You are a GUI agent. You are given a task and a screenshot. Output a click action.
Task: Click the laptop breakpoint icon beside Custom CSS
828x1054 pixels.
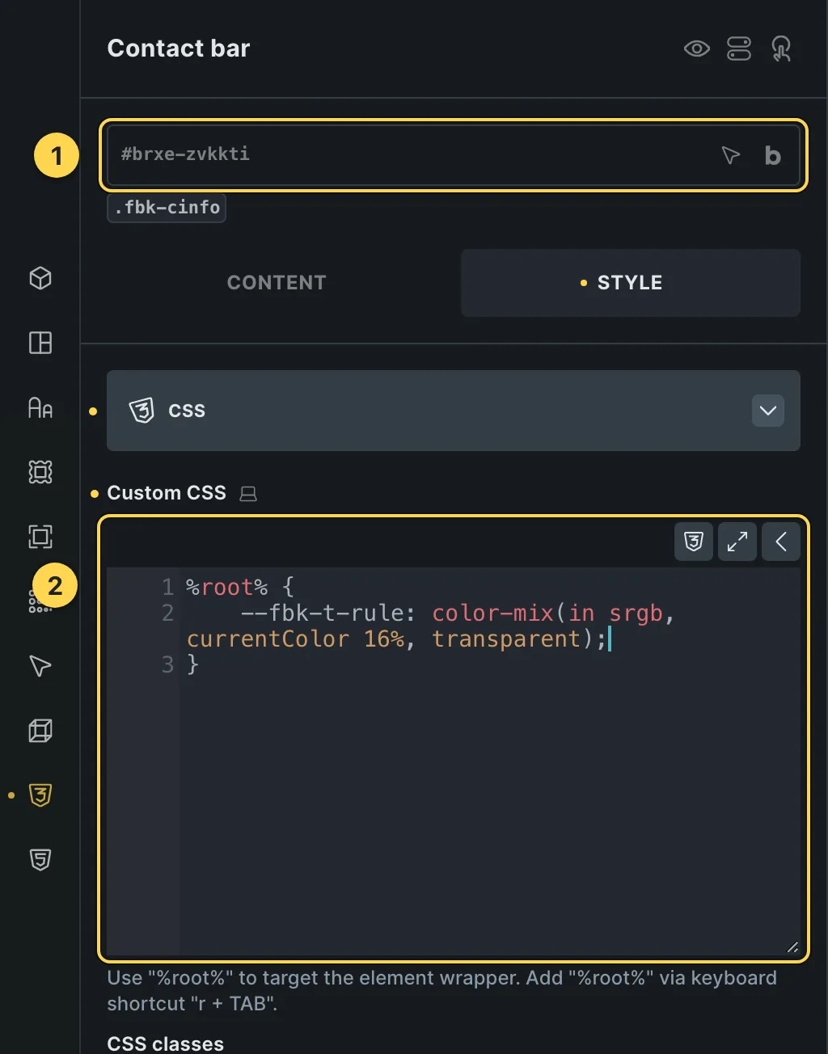click(248, 494)
